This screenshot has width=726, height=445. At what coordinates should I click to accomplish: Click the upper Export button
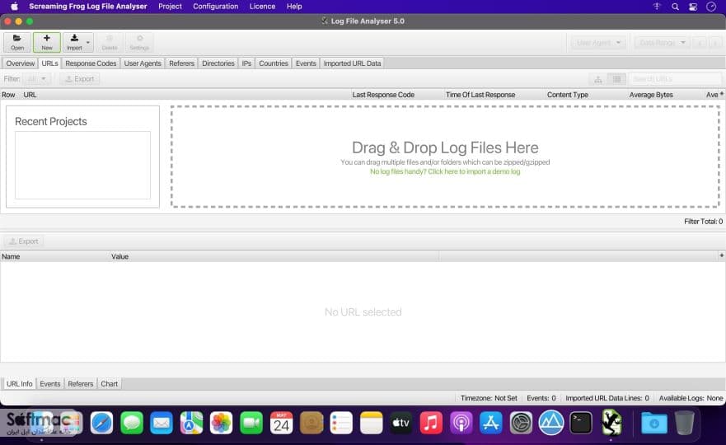tap(80, 79)
